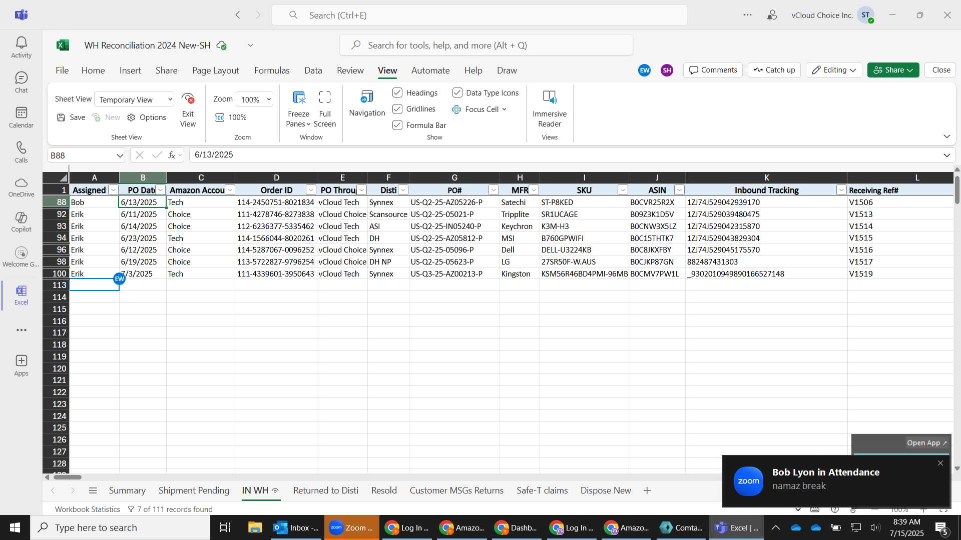Click the EW collaborator avatar
The image size is (961, 540).
(x=645, y=70)
